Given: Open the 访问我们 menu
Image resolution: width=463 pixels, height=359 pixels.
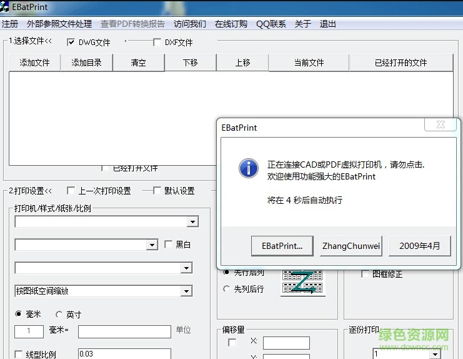Looking at the screenshot, I should [190, 24].
